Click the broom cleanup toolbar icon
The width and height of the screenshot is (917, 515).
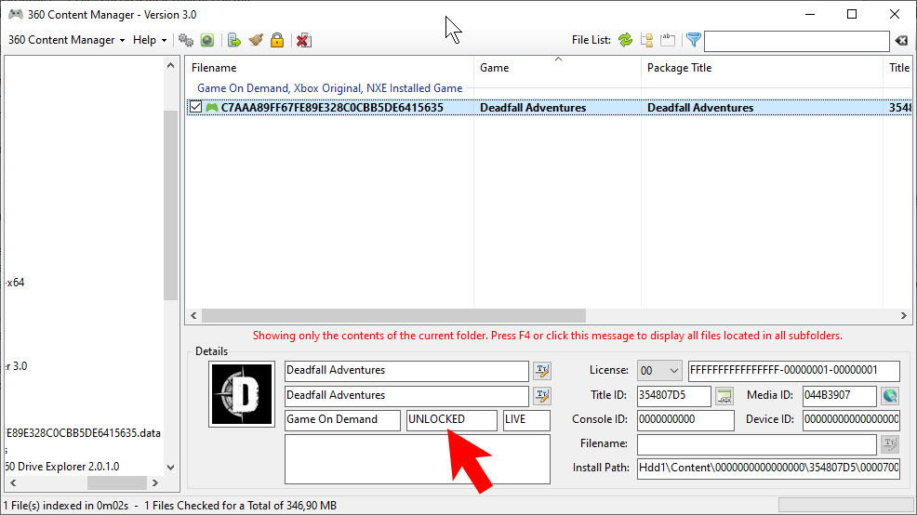pyautogui.click(x=256, y=40)
